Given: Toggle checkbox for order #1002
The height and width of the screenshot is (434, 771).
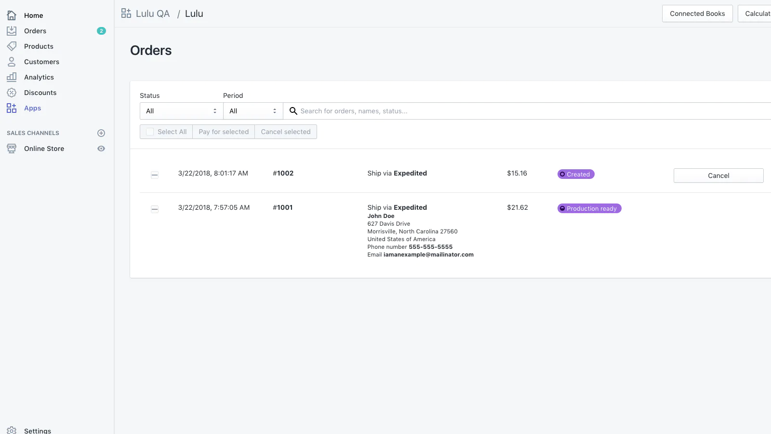Looking at the screenshot, I should tap(155, 175).
